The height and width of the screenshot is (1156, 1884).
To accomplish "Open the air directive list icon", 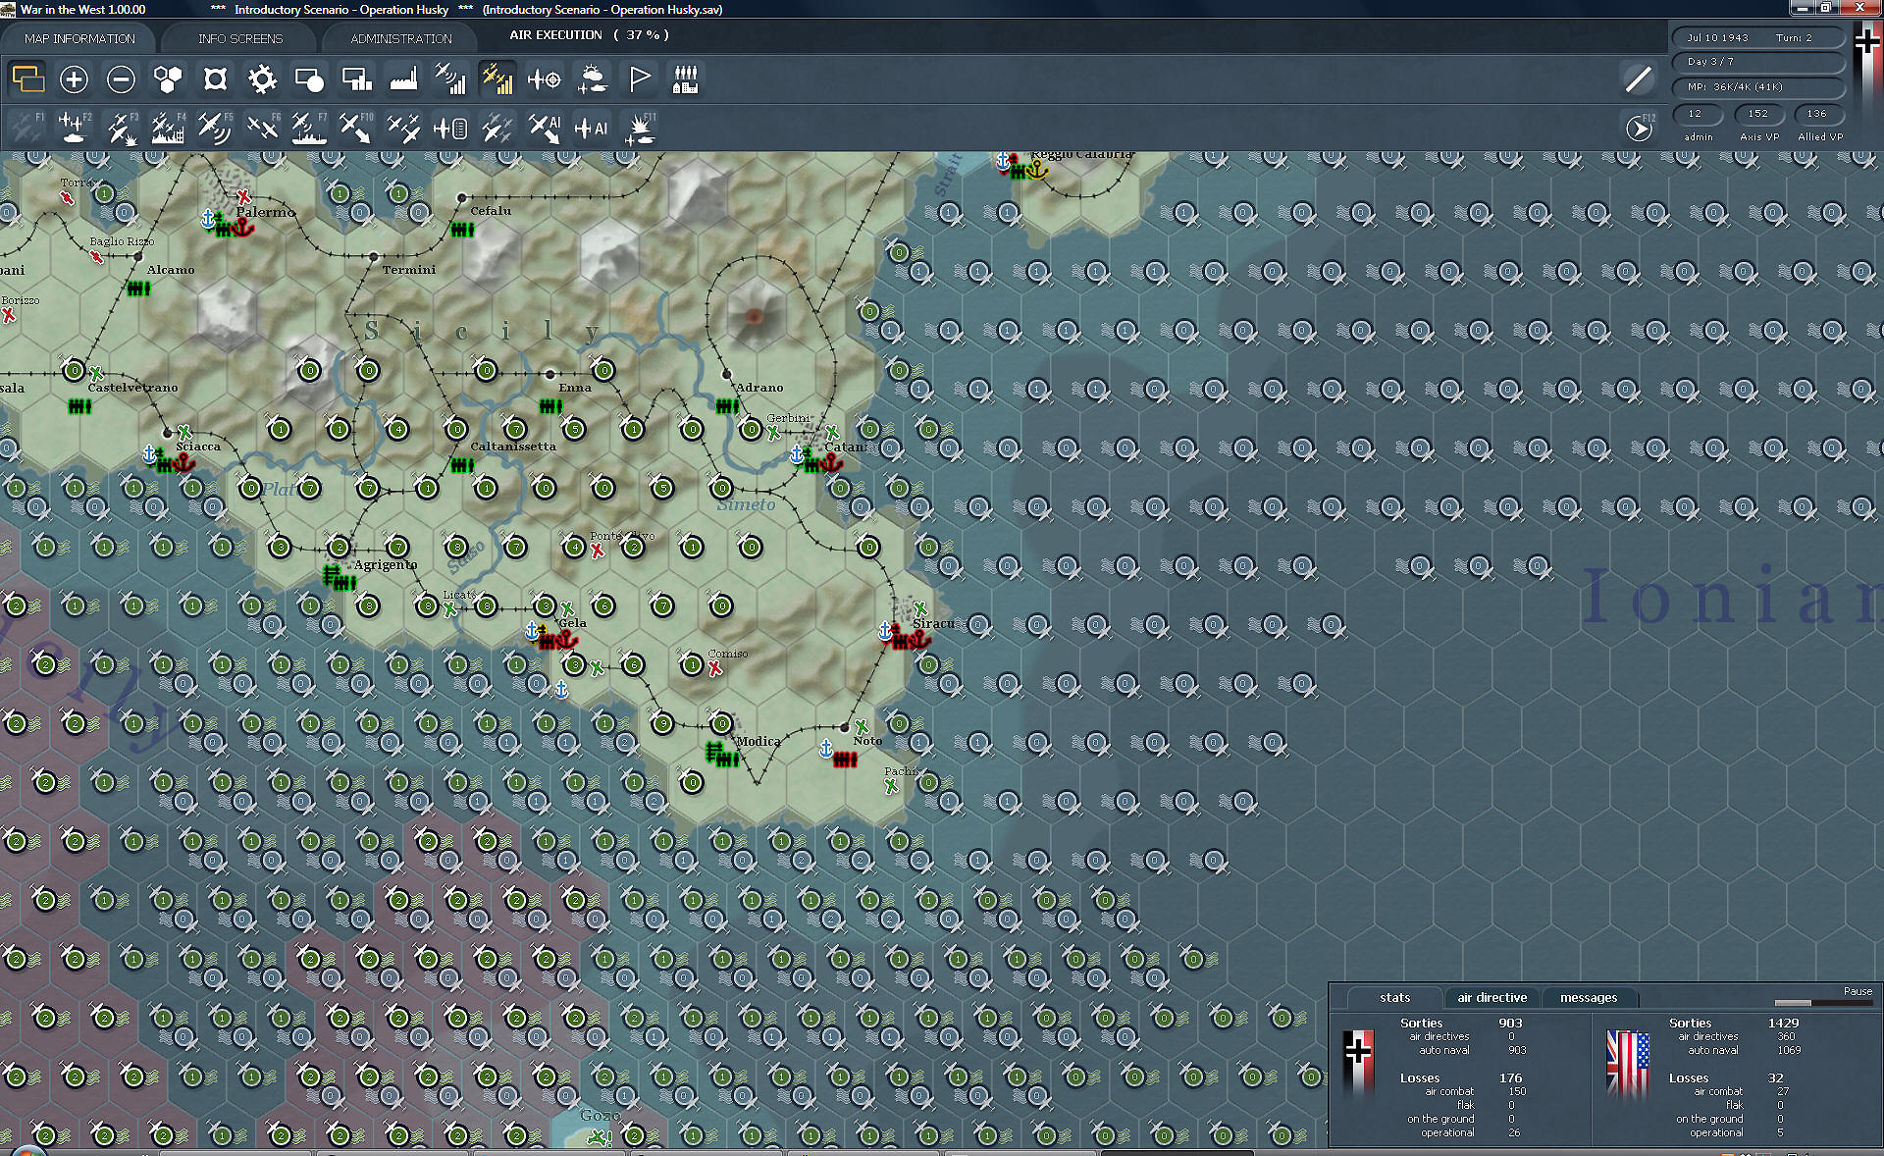I will pyautogui.click(x=450, y=128).
